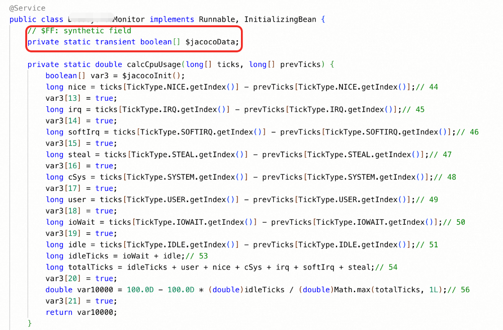Click the 'long irq' declaration line
The width and height of the screenshot is (503, 330).
click(235, 109)
